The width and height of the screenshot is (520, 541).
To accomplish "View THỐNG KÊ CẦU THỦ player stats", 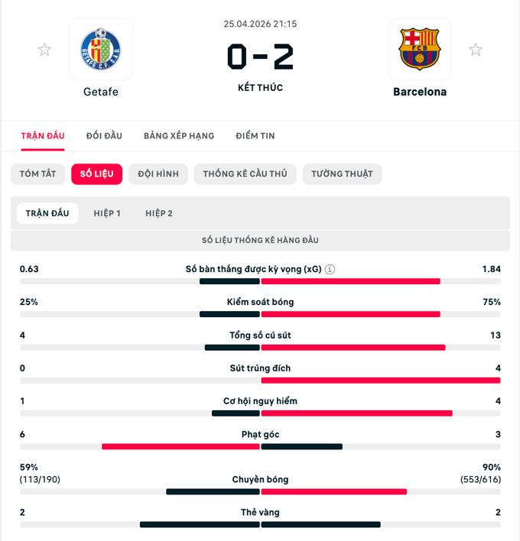I will (245, 174).
